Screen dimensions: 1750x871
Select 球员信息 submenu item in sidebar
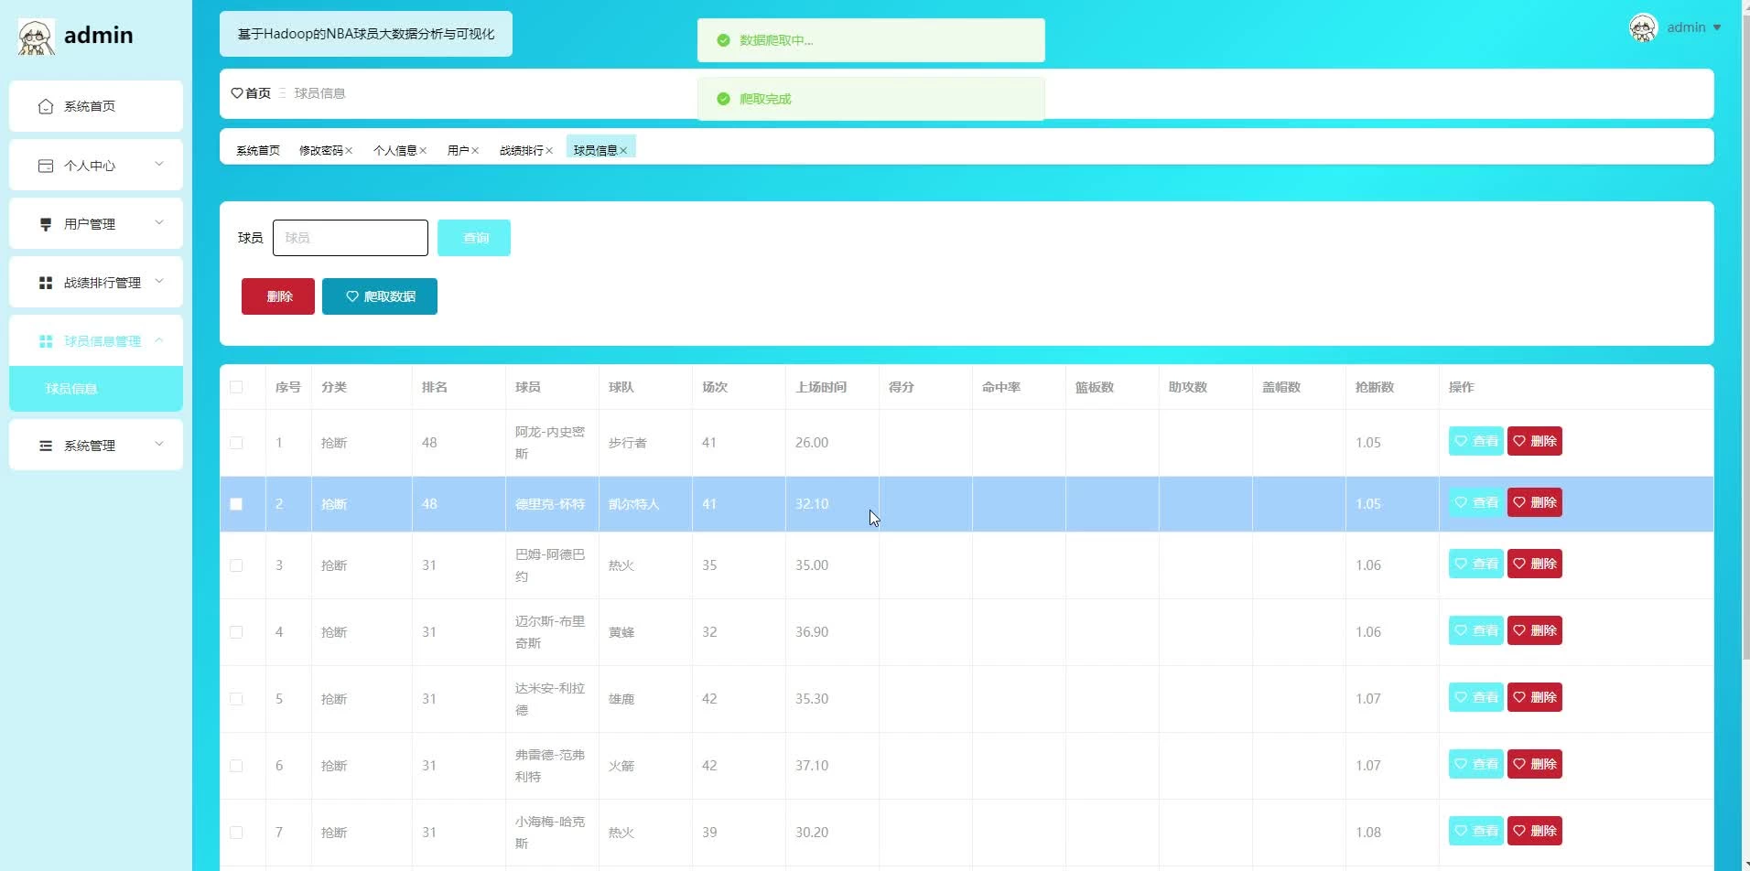71,389
